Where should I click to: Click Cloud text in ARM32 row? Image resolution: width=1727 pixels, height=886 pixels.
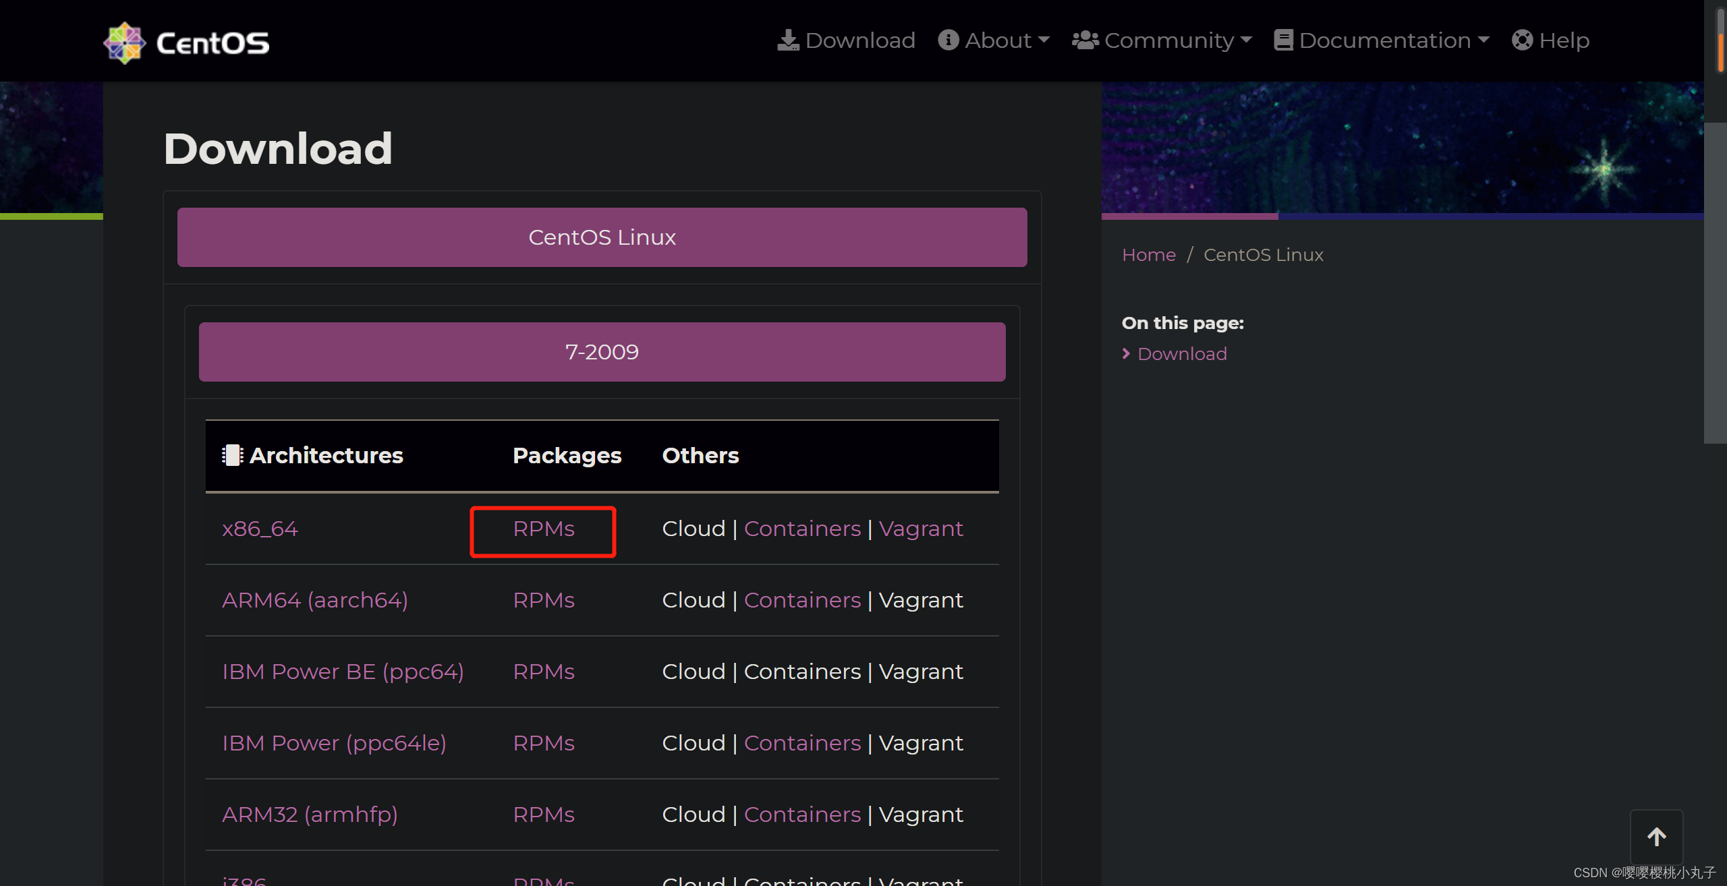(x=693, y=815)
